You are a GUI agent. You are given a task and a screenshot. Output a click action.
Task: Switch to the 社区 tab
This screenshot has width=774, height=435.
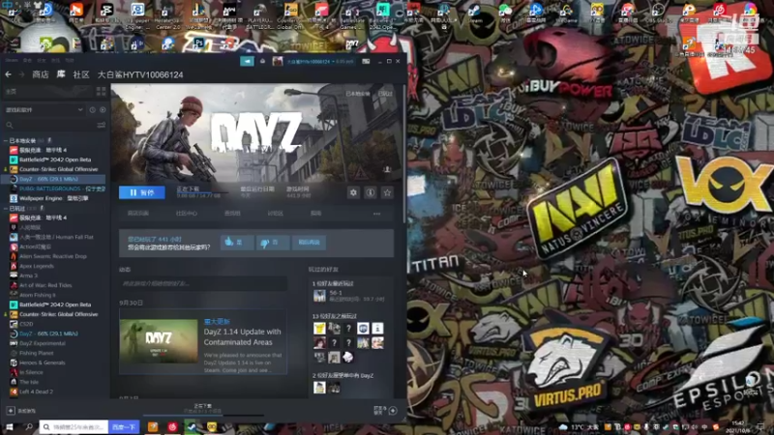click(x=81, y=74)
